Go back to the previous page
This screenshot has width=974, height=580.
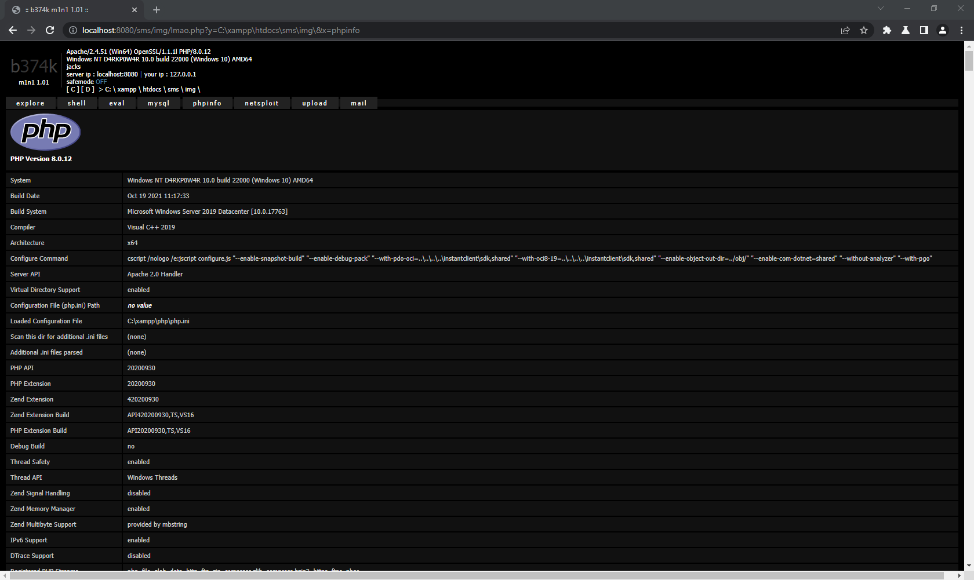[x=13, y=30]
